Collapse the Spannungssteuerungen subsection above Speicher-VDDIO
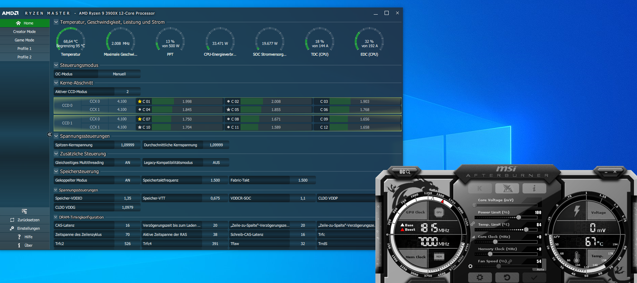Screen dimensions: 637x283 point(56,190)
